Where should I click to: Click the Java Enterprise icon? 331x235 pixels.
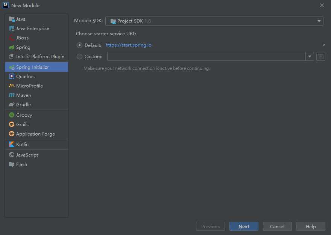tap(12, 28)
